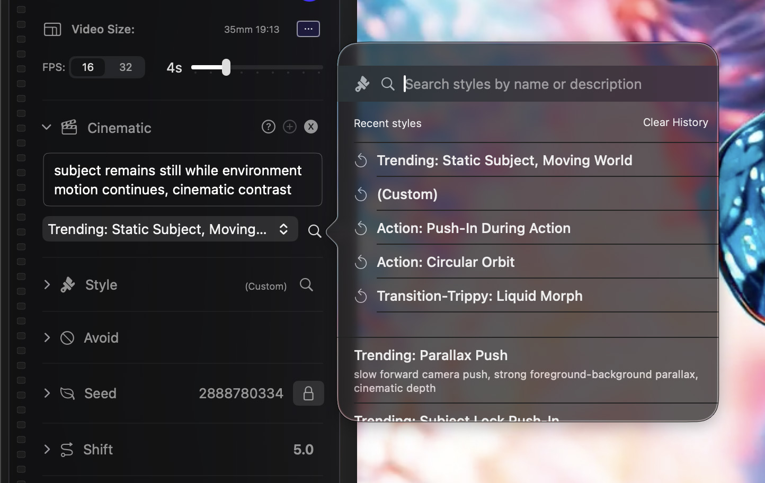Click Clear History link

coord(675,122)
